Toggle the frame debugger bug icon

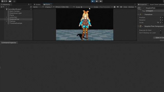tap(115, 7)
